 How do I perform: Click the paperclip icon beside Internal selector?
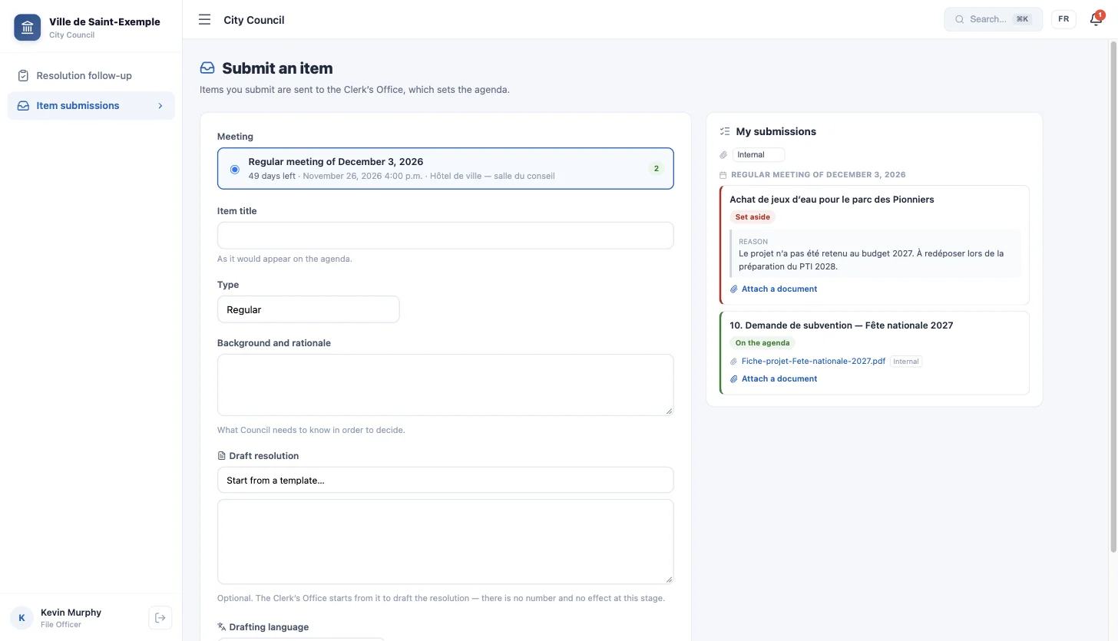coord(723,155)
